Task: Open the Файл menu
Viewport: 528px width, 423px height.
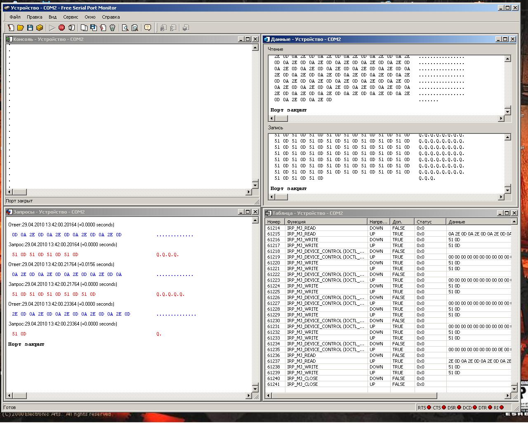Action: [15, 17]
